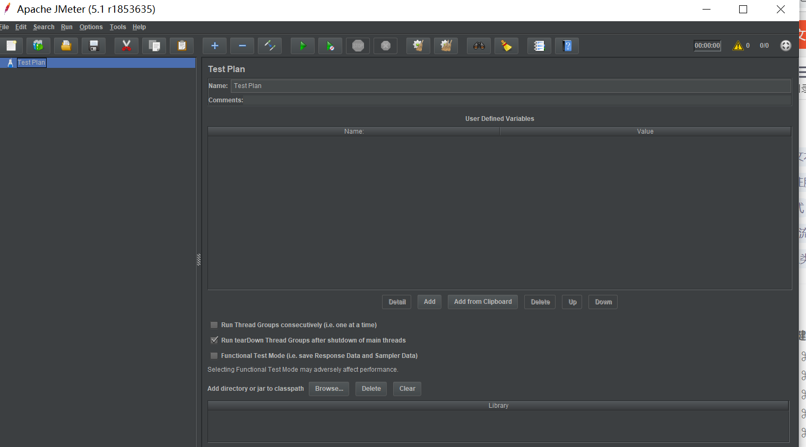Click the warning triangle log indicator
The width and height of the screenshot is (806, 447).
[x=738, y=46]
